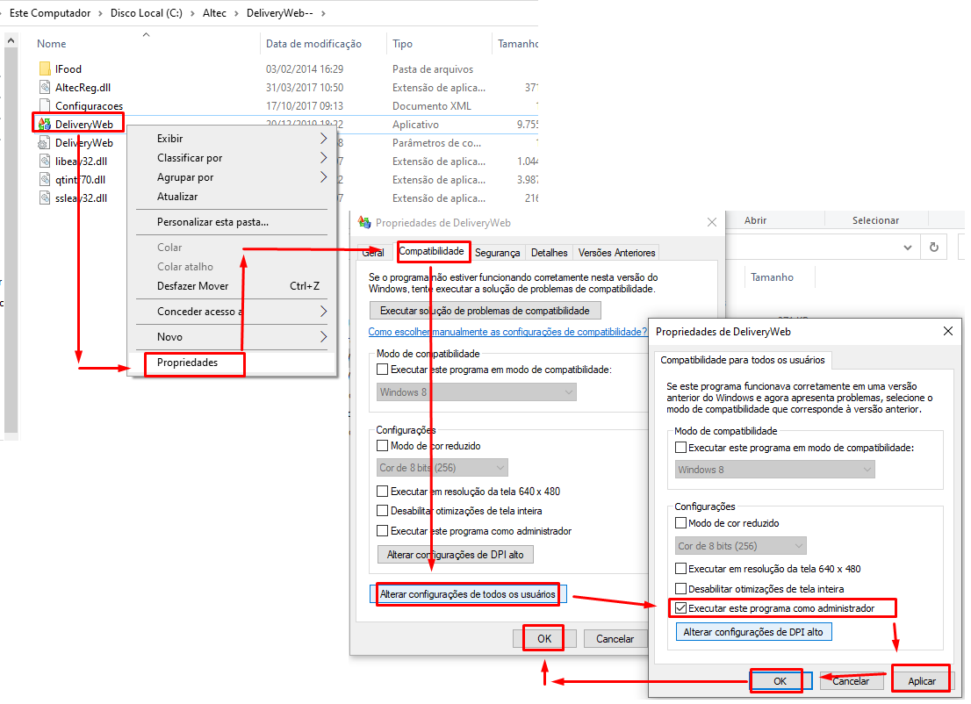
Task: Open Cor de 8 bits dropdown in front dialog
Action: point(741,546)
